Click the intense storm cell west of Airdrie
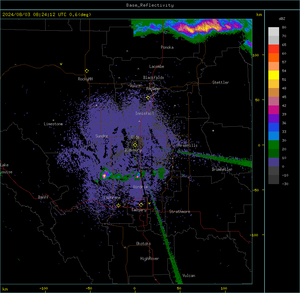The image size is (300, 293). [105, 175]
